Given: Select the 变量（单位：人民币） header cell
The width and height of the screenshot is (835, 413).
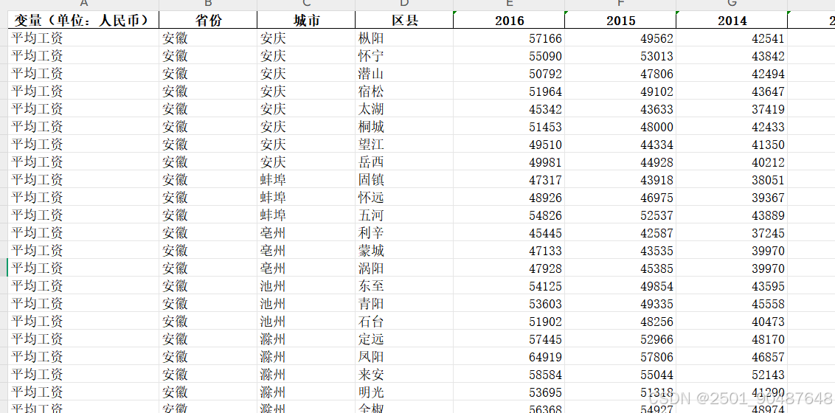Looking at the screenshot, I should pos(83,20).
